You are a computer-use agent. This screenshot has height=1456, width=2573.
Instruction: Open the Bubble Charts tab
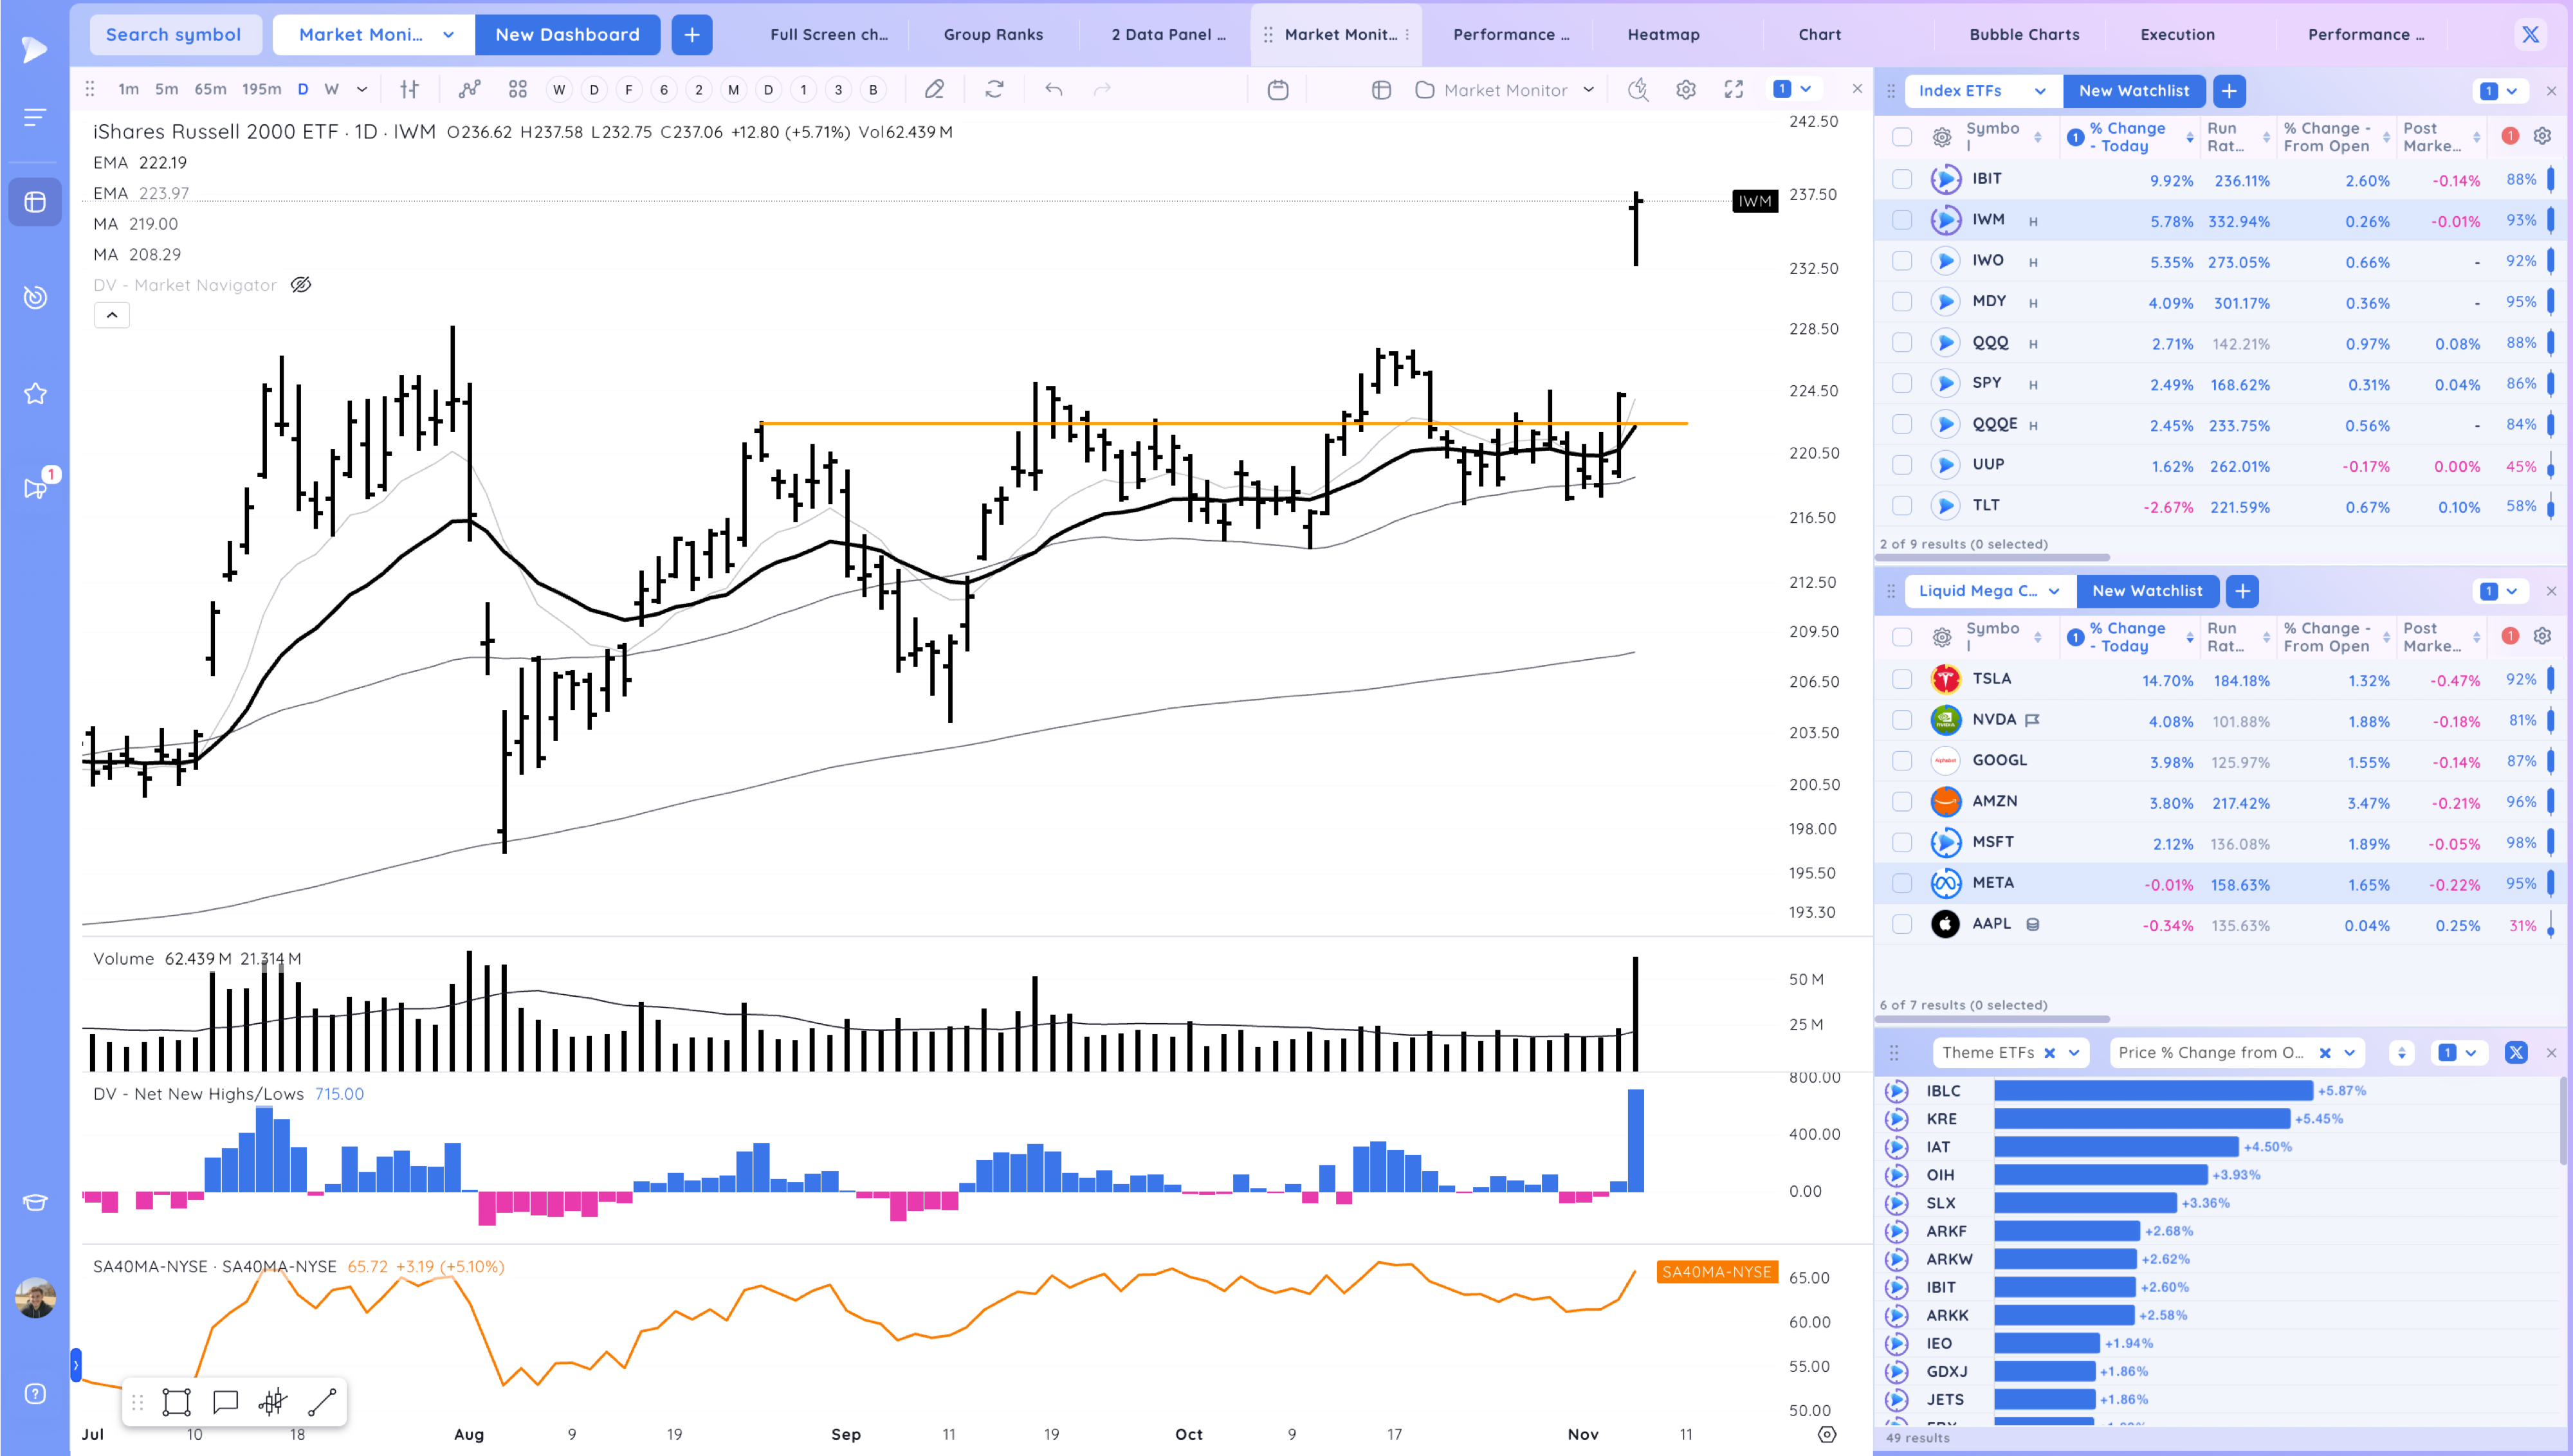tap(2024, 34)
